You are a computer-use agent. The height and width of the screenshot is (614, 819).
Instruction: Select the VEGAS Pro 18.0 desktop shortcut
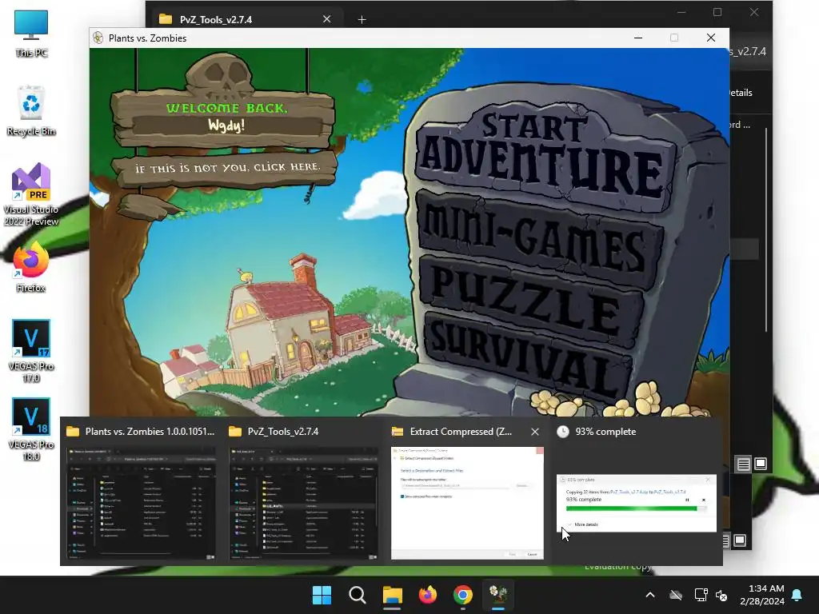point(31,429)
